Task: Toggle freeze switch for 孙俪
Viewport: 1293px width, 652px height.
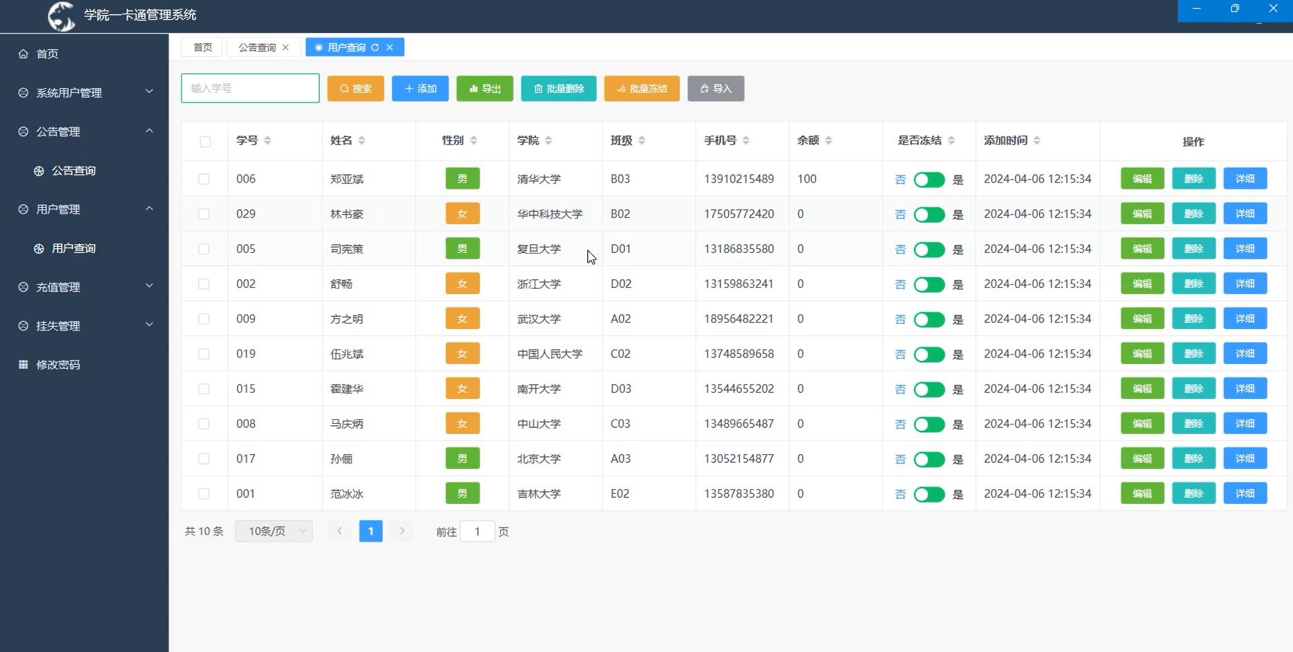Action: point(929,460)
